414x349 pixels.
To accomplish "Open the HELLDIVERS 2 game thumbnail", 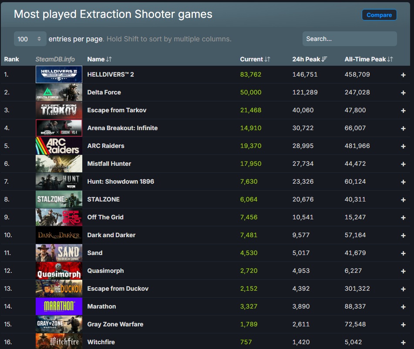I will [59, 74].
